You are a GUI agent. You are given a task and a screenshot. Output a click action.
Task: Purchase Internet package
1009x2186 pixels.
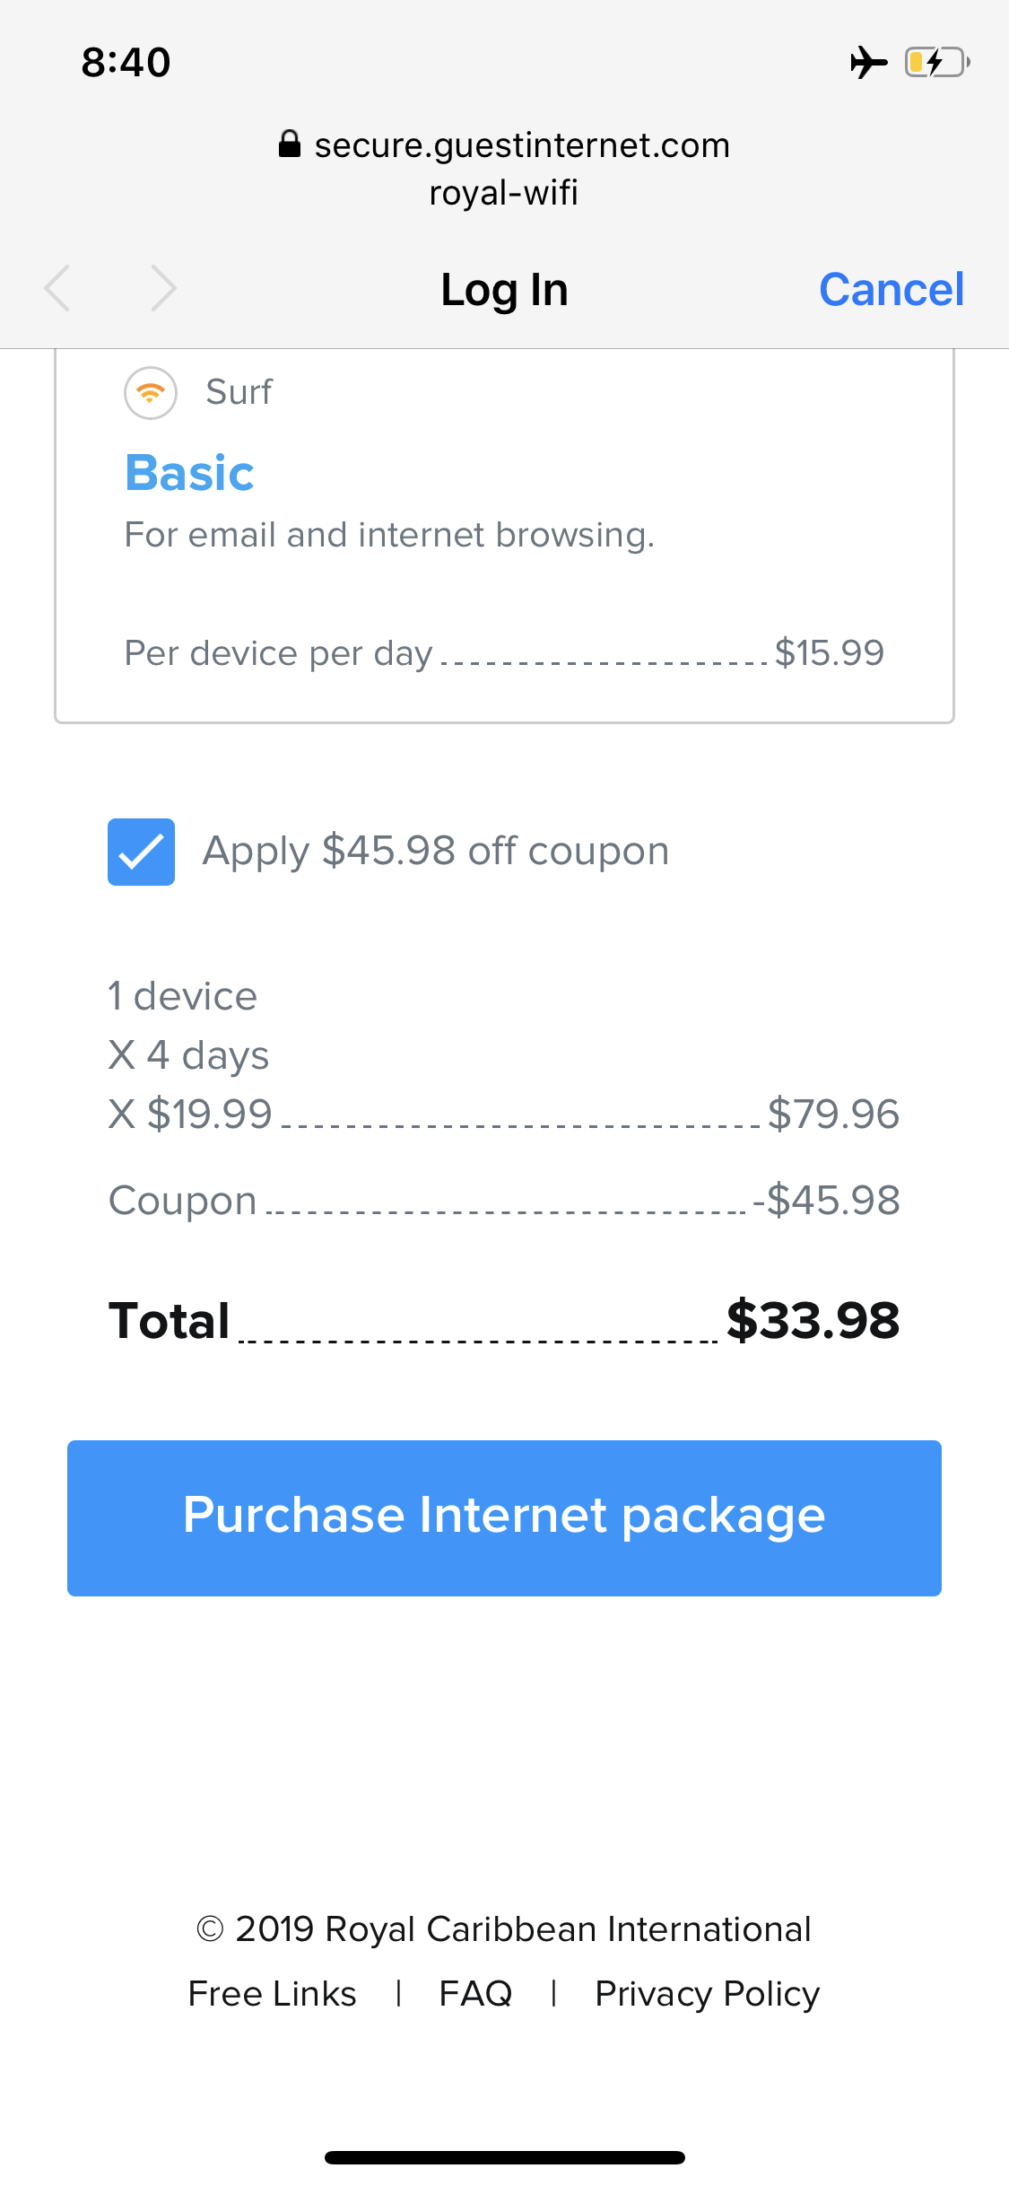(504, 1517)
